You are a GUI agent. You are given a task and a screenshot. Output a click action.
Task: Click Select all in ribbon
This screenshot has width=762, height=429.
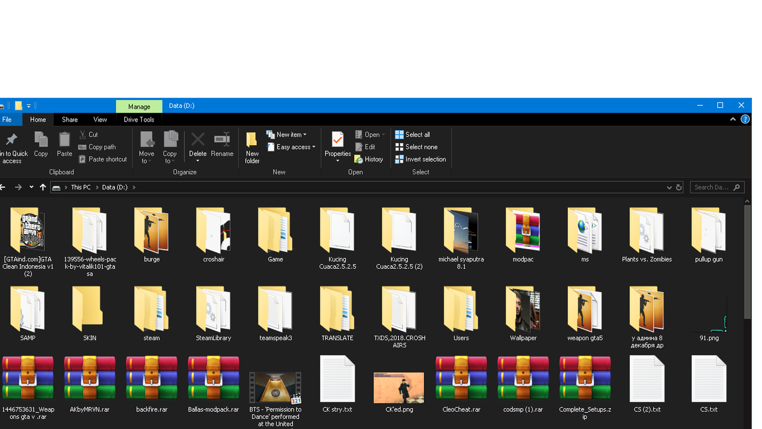coord(413,135)
